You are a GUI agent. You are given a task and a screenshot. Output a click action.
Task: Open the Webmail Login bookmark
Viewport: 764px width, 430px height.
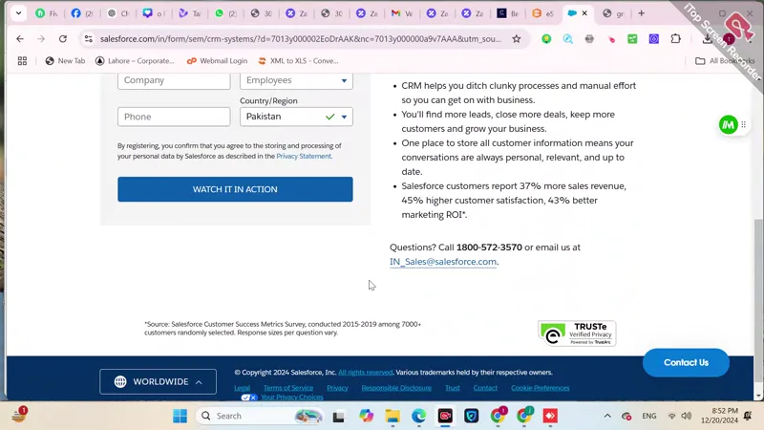218,61
